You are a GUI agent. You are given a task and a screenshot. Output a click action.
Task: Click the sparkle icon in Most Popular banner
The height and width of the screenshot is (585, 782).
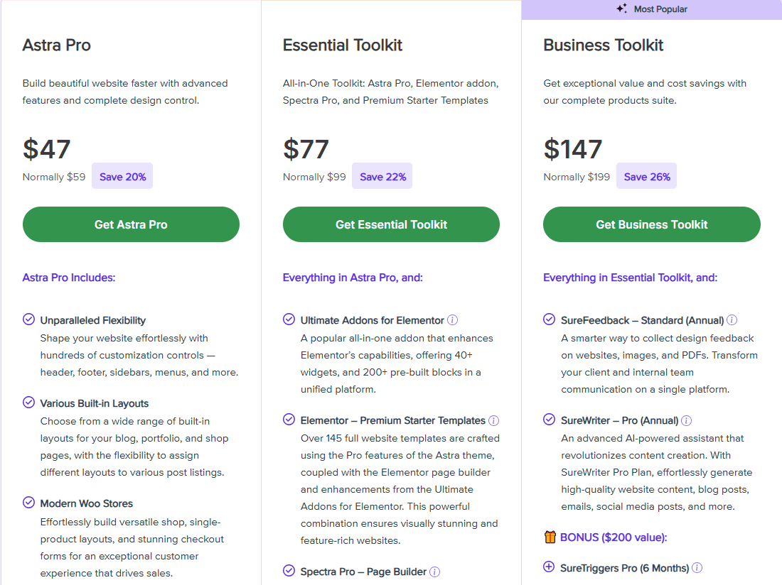click(x=621, y=9)
